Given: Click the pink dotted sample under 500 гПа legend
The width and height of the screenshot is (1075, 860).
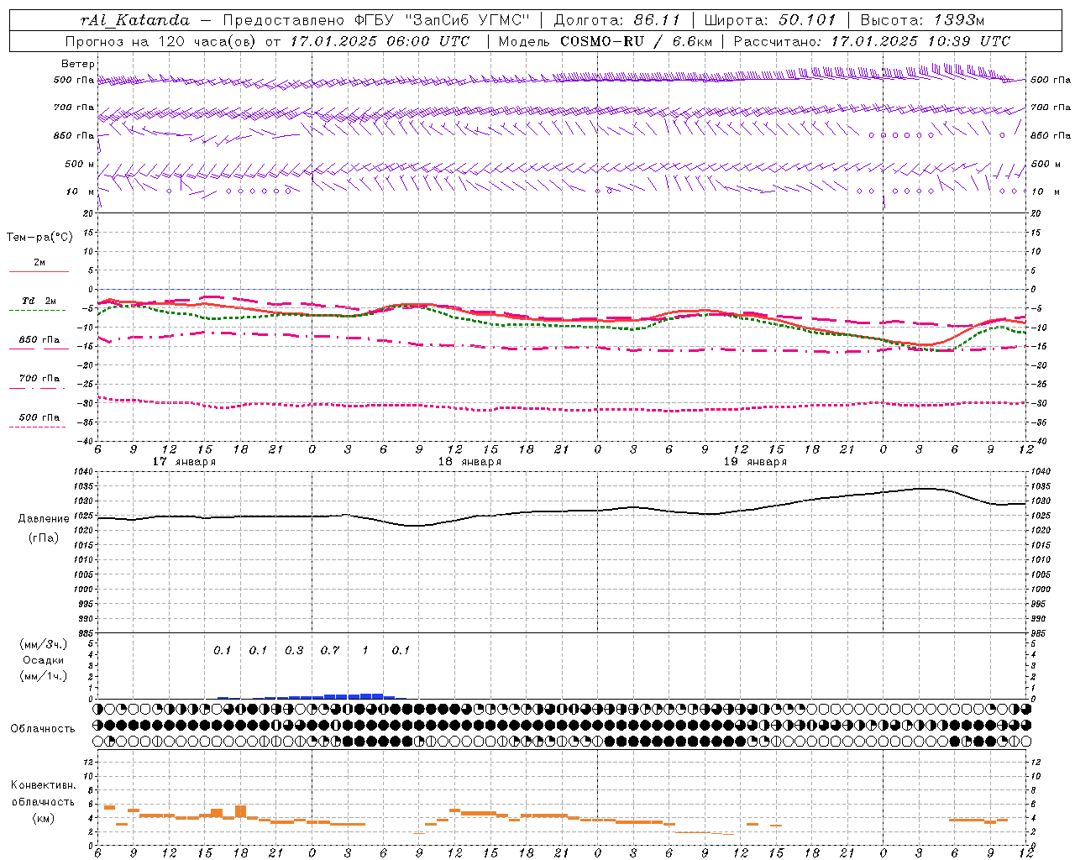Looking at the screenshot, I should point(38,427).
